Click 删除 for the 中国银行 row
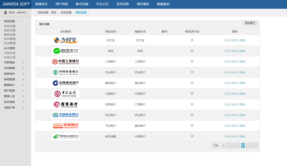Screen dimensions: 287x166 pyautogui.click(x=243, y=94)
